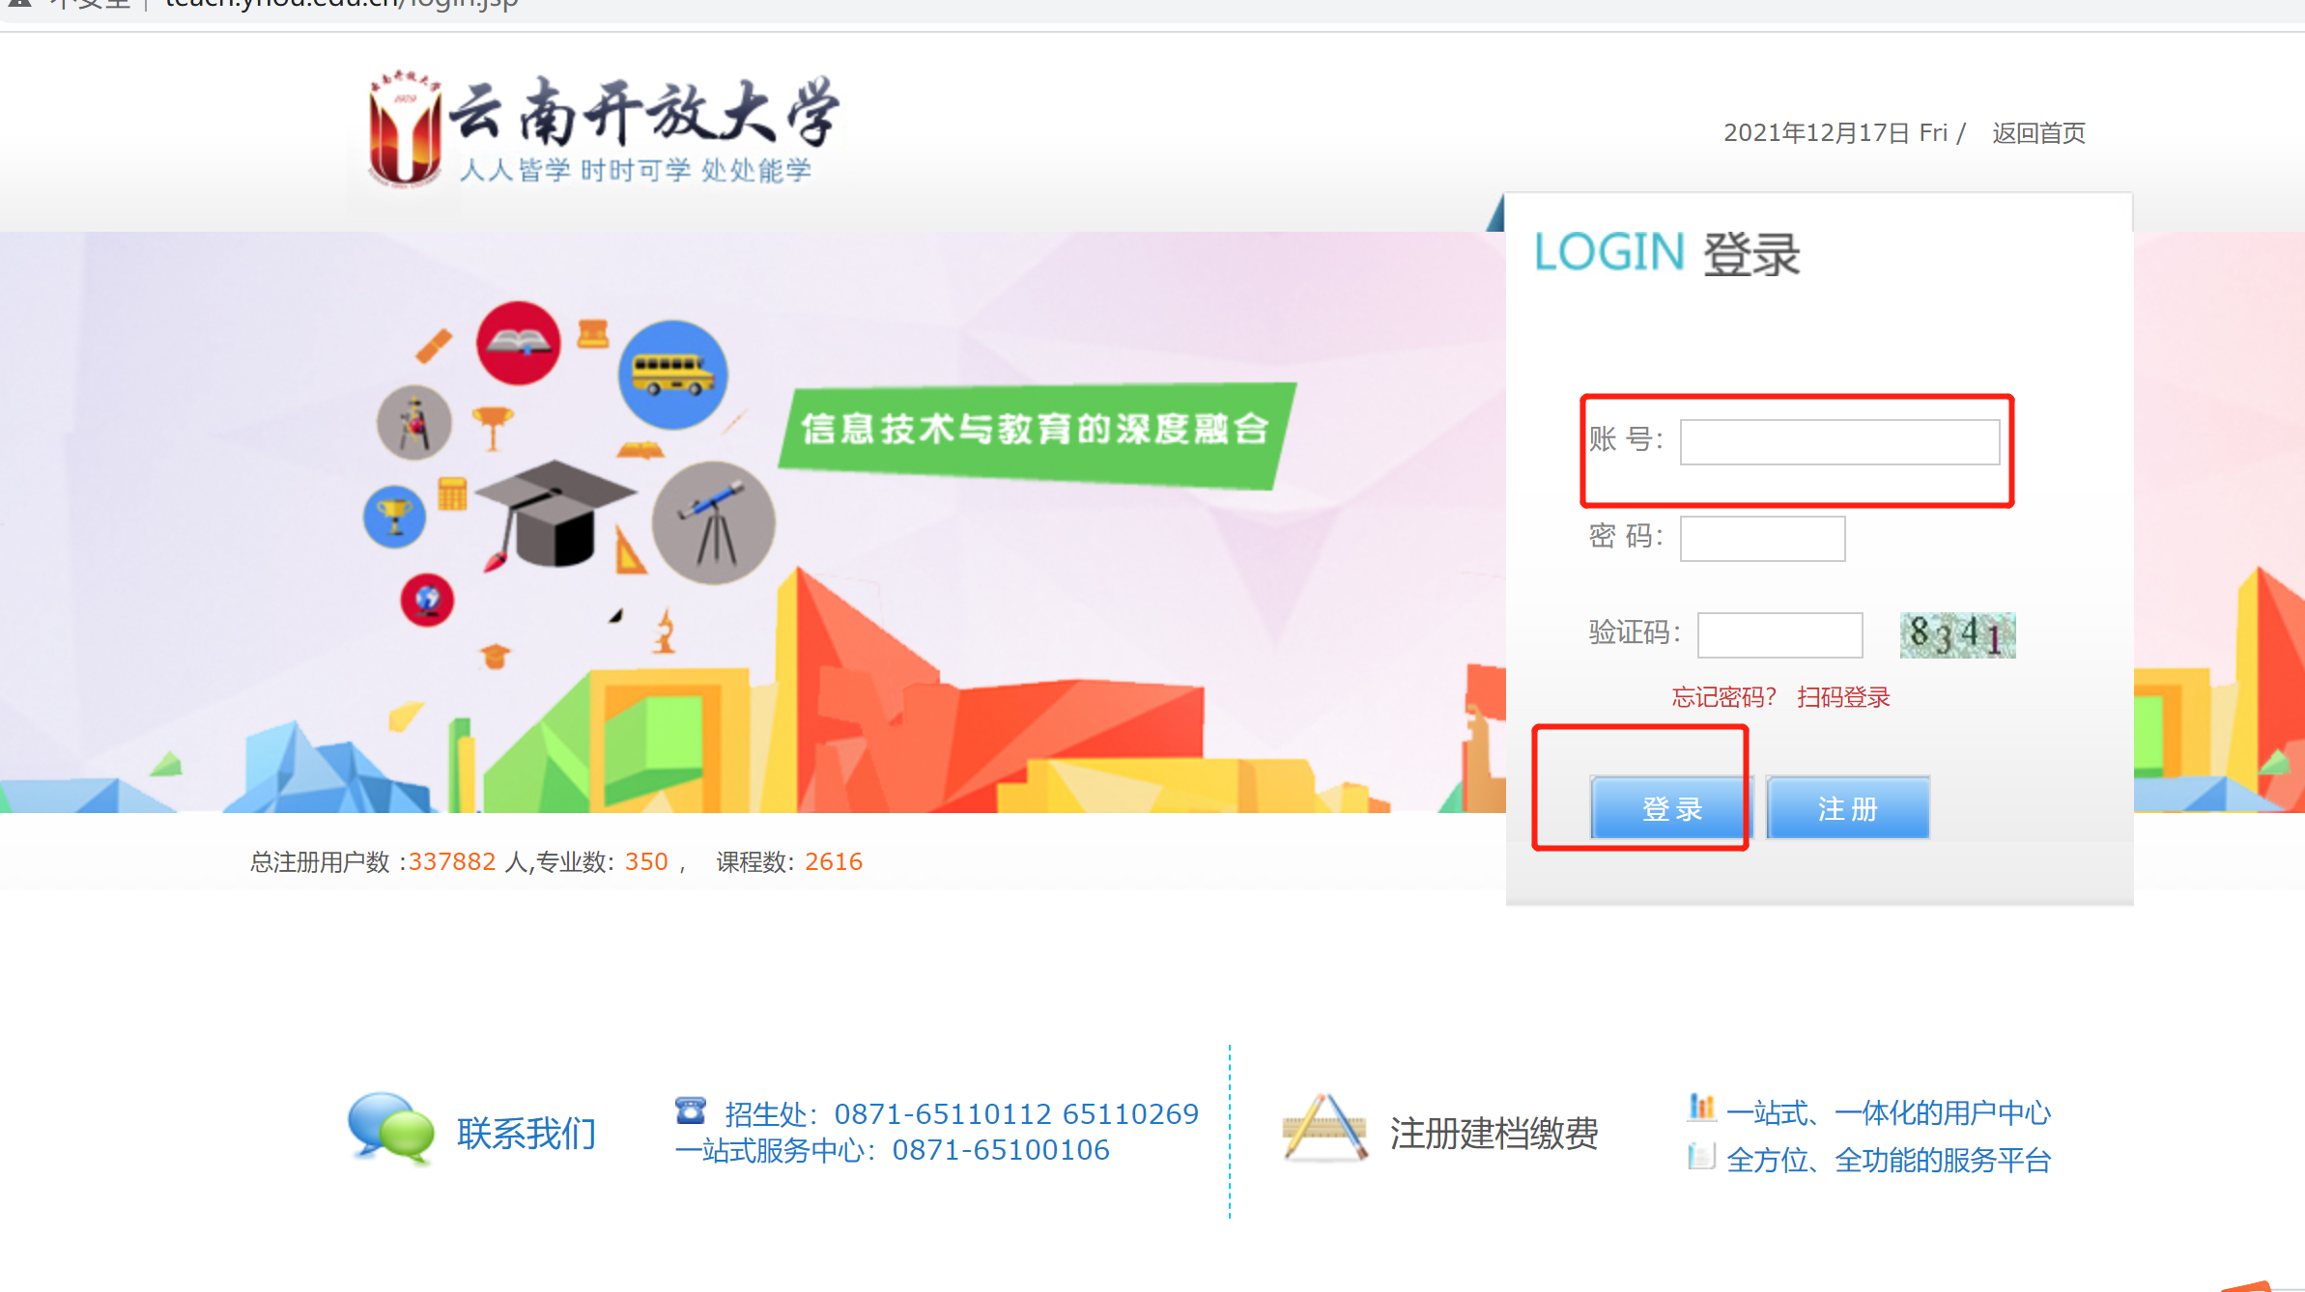Go to 返回首页 homepage link
The image size is (2305, 1292).
pyautogui.click(x=2038, y=133)
